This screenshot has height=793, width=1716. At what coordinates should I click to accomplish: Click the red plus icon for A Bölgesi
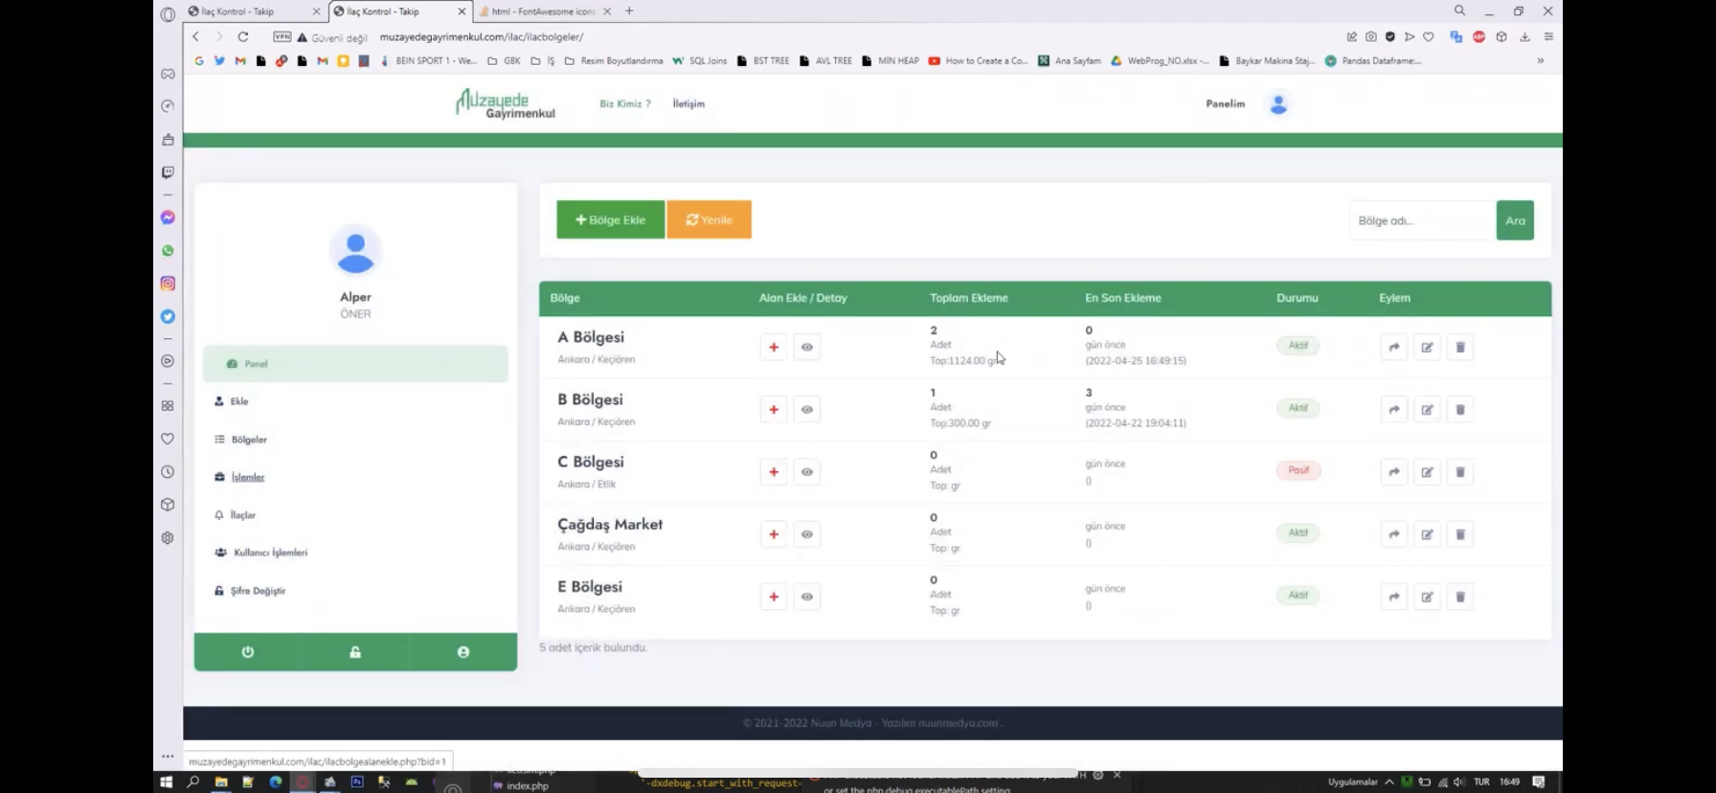point(774,348)
